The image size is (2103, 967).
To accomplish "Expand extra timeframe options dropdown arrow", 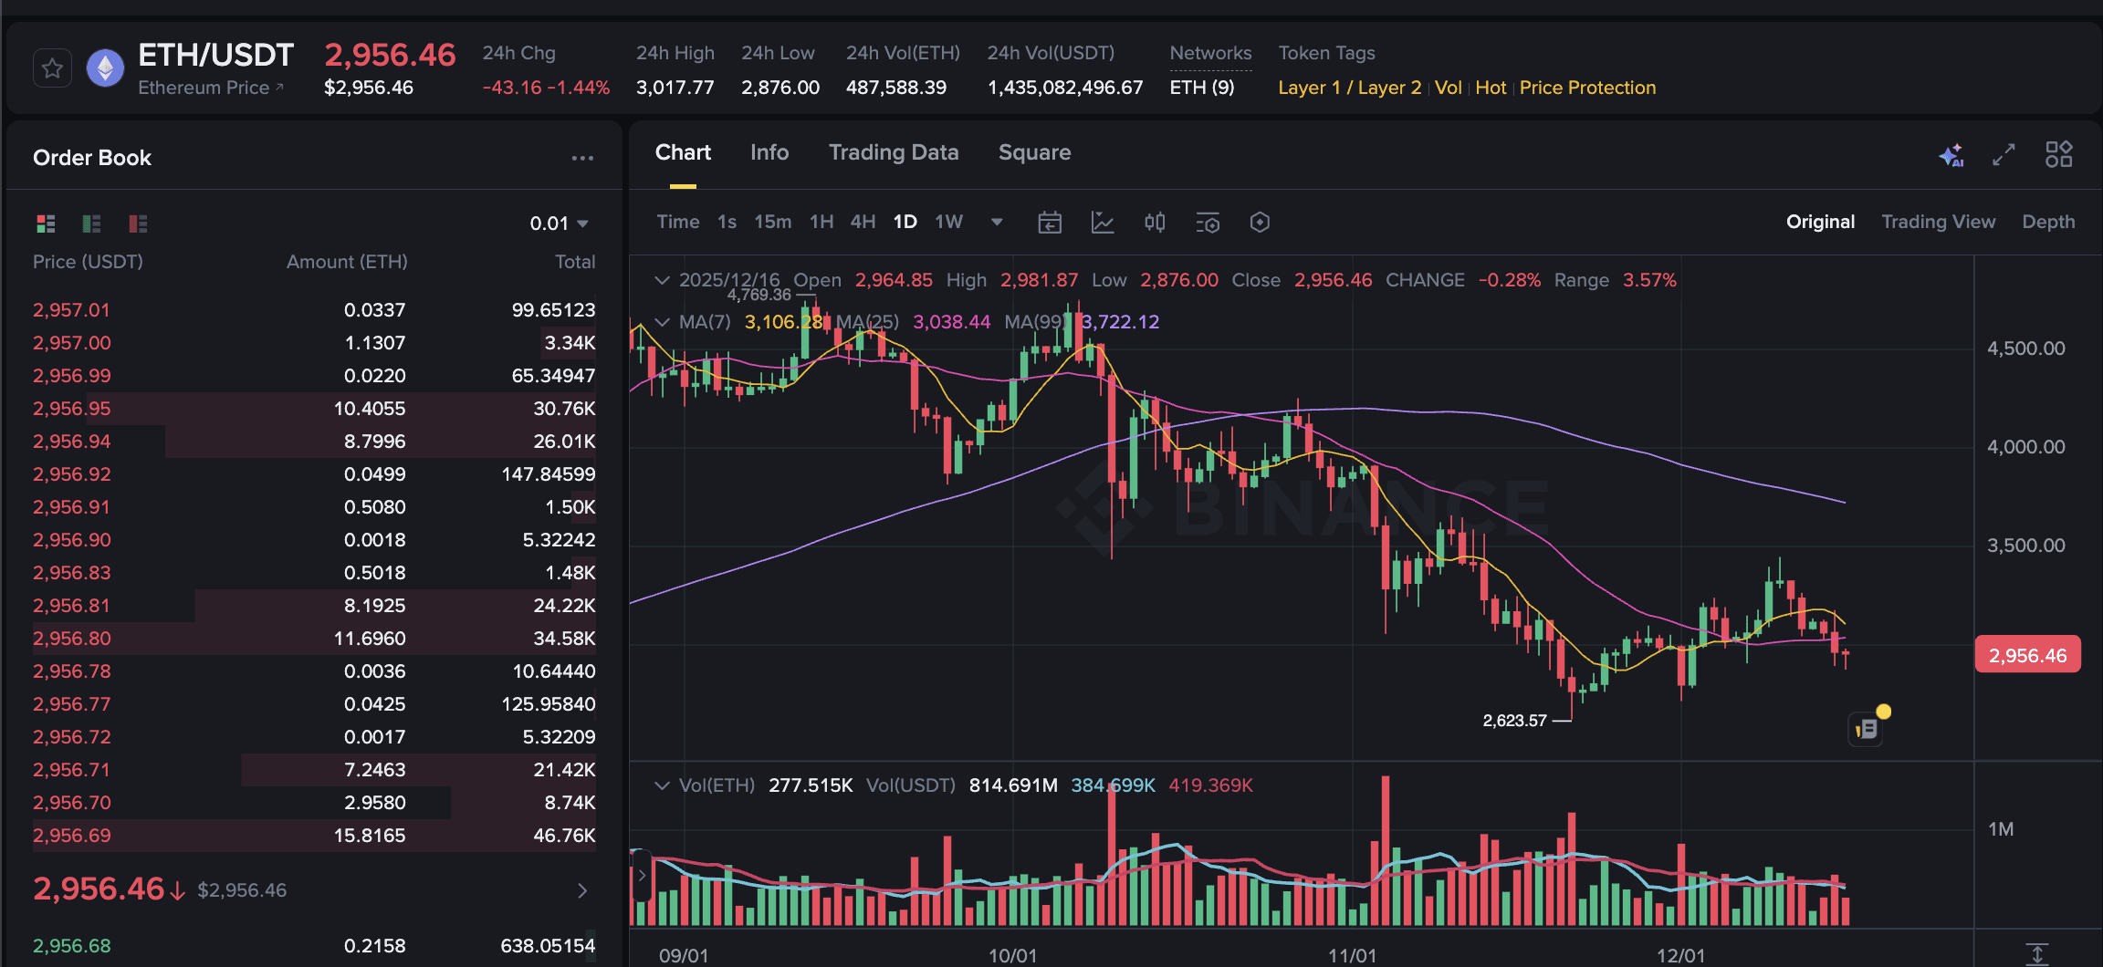I will click(997, 222).
